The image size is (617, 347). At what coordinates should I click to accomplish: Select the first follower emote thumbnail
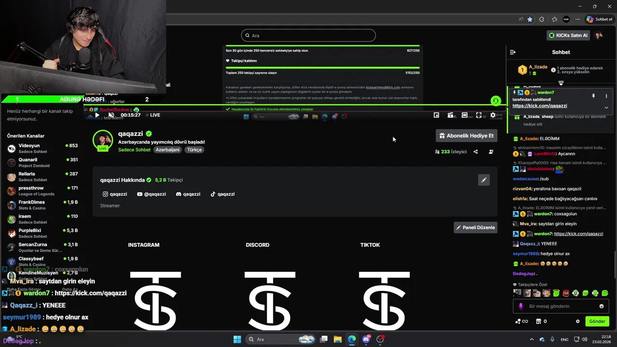pyautogui.click(x=517, y=293)
